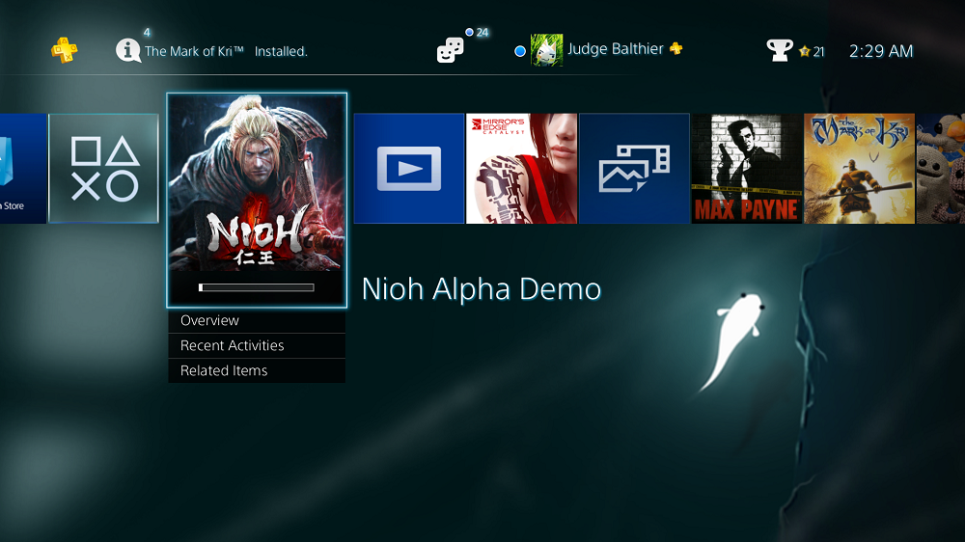The height and width of the screenshot is (542, 965).
Task: Select Overview under Nioh
Action: [257, 320]
